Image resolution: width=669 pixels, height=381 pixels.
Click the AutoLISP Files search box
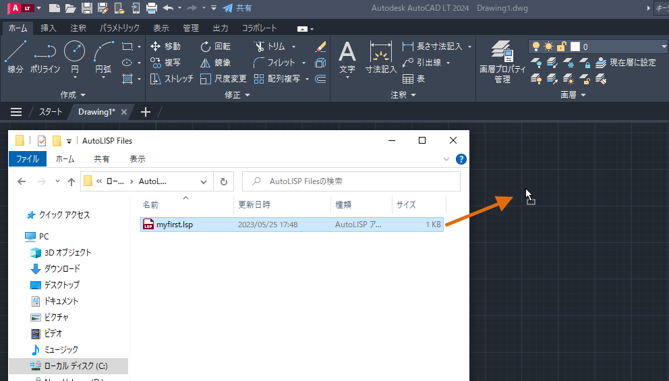tap(351, 181)
